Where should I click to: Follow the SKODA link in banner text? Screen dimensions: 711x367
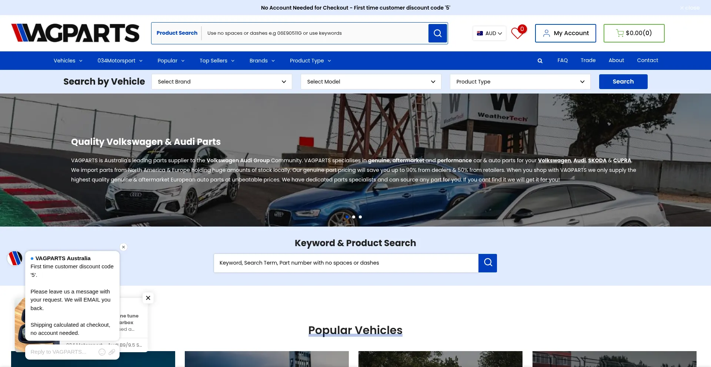click(x=597, y=160)
